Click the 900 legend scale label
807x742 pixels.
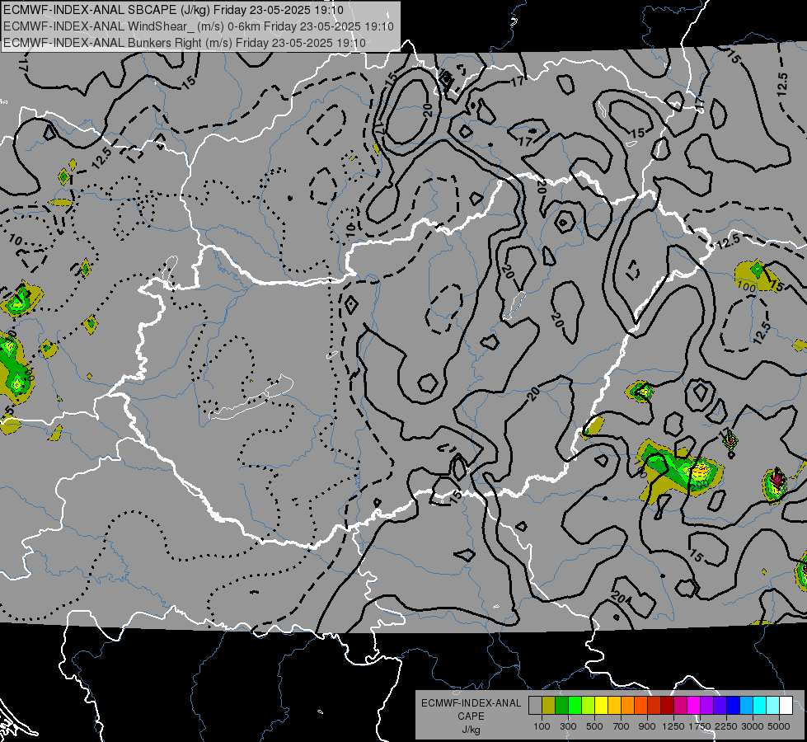point(647,726)
